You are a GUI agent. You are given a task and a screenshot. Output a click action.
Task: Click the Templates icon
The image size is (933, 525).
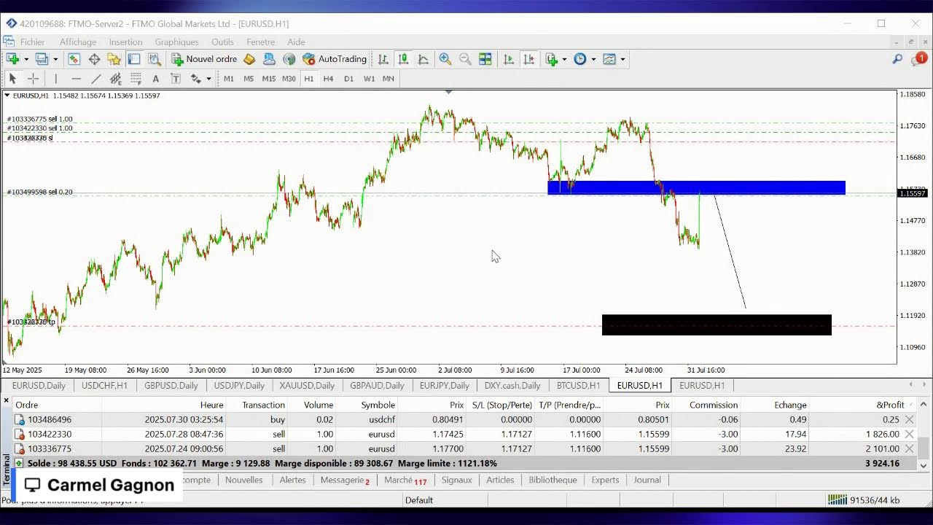click(609, 59)
